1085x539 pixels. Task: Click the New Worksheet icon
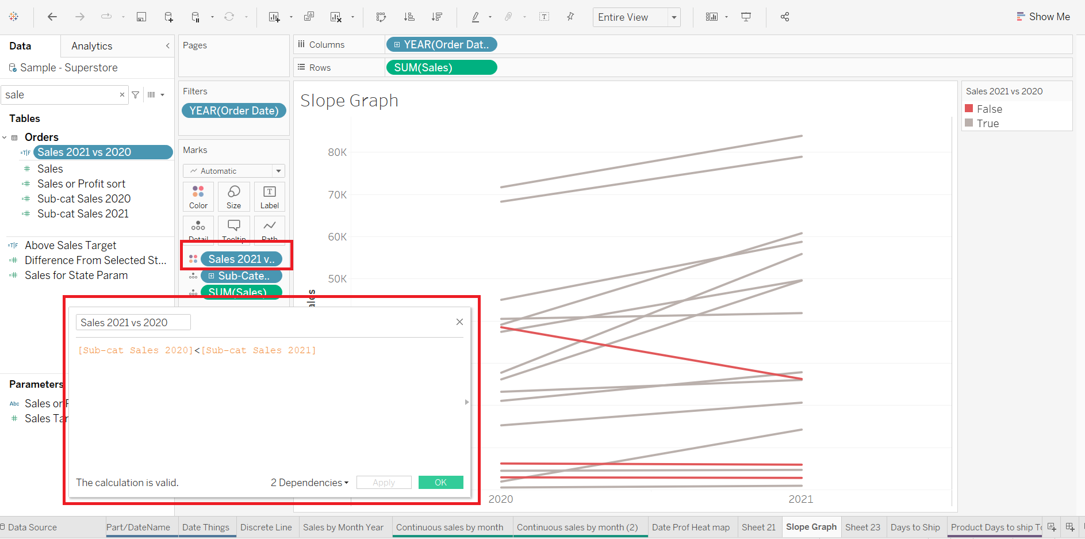point(274,17)
